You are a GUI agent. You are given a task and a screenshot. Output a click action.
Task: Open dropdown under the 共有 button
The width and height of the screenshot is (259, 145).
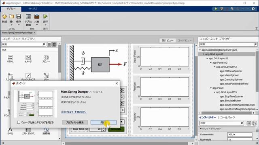[x=37, y=25]
